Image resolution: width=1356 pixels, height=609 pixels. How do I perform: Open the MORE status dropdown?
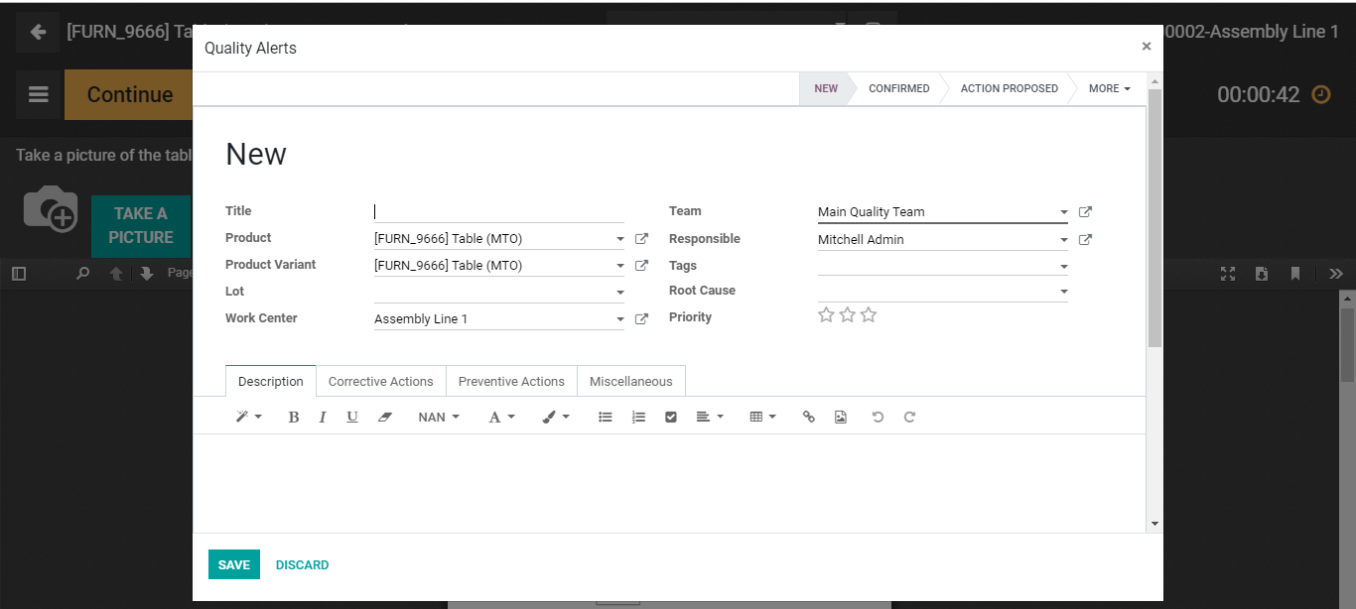tap(1109, 88)
